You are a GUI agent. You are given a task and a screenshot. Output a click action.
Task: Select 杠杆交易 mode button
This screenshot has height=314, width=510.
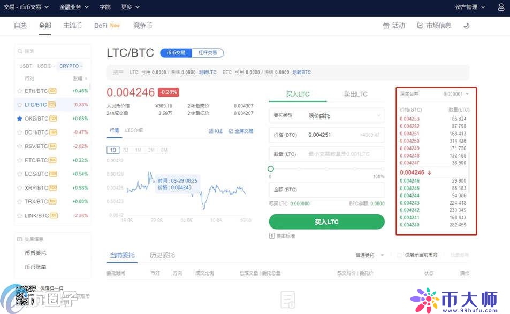(x=208, y=53)
